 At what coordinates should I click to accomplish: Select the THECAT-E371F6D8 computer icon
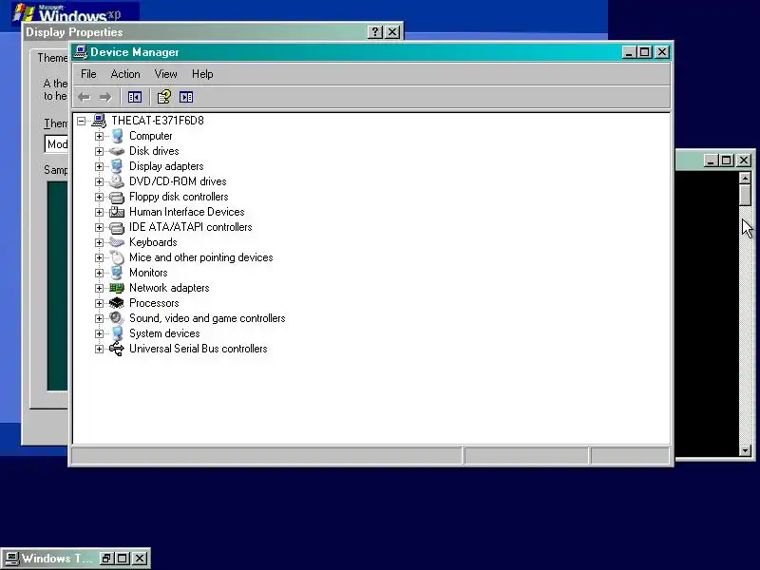99,121
